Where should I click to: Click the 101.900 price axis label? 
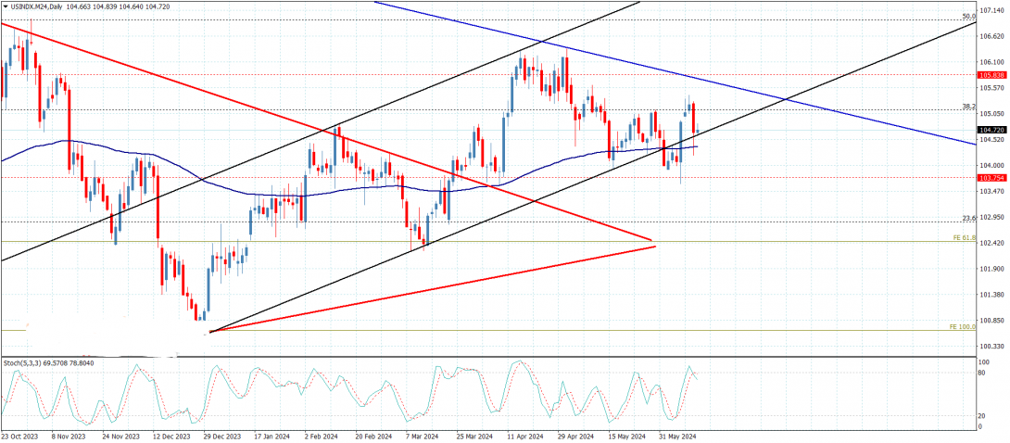(992, 269)
